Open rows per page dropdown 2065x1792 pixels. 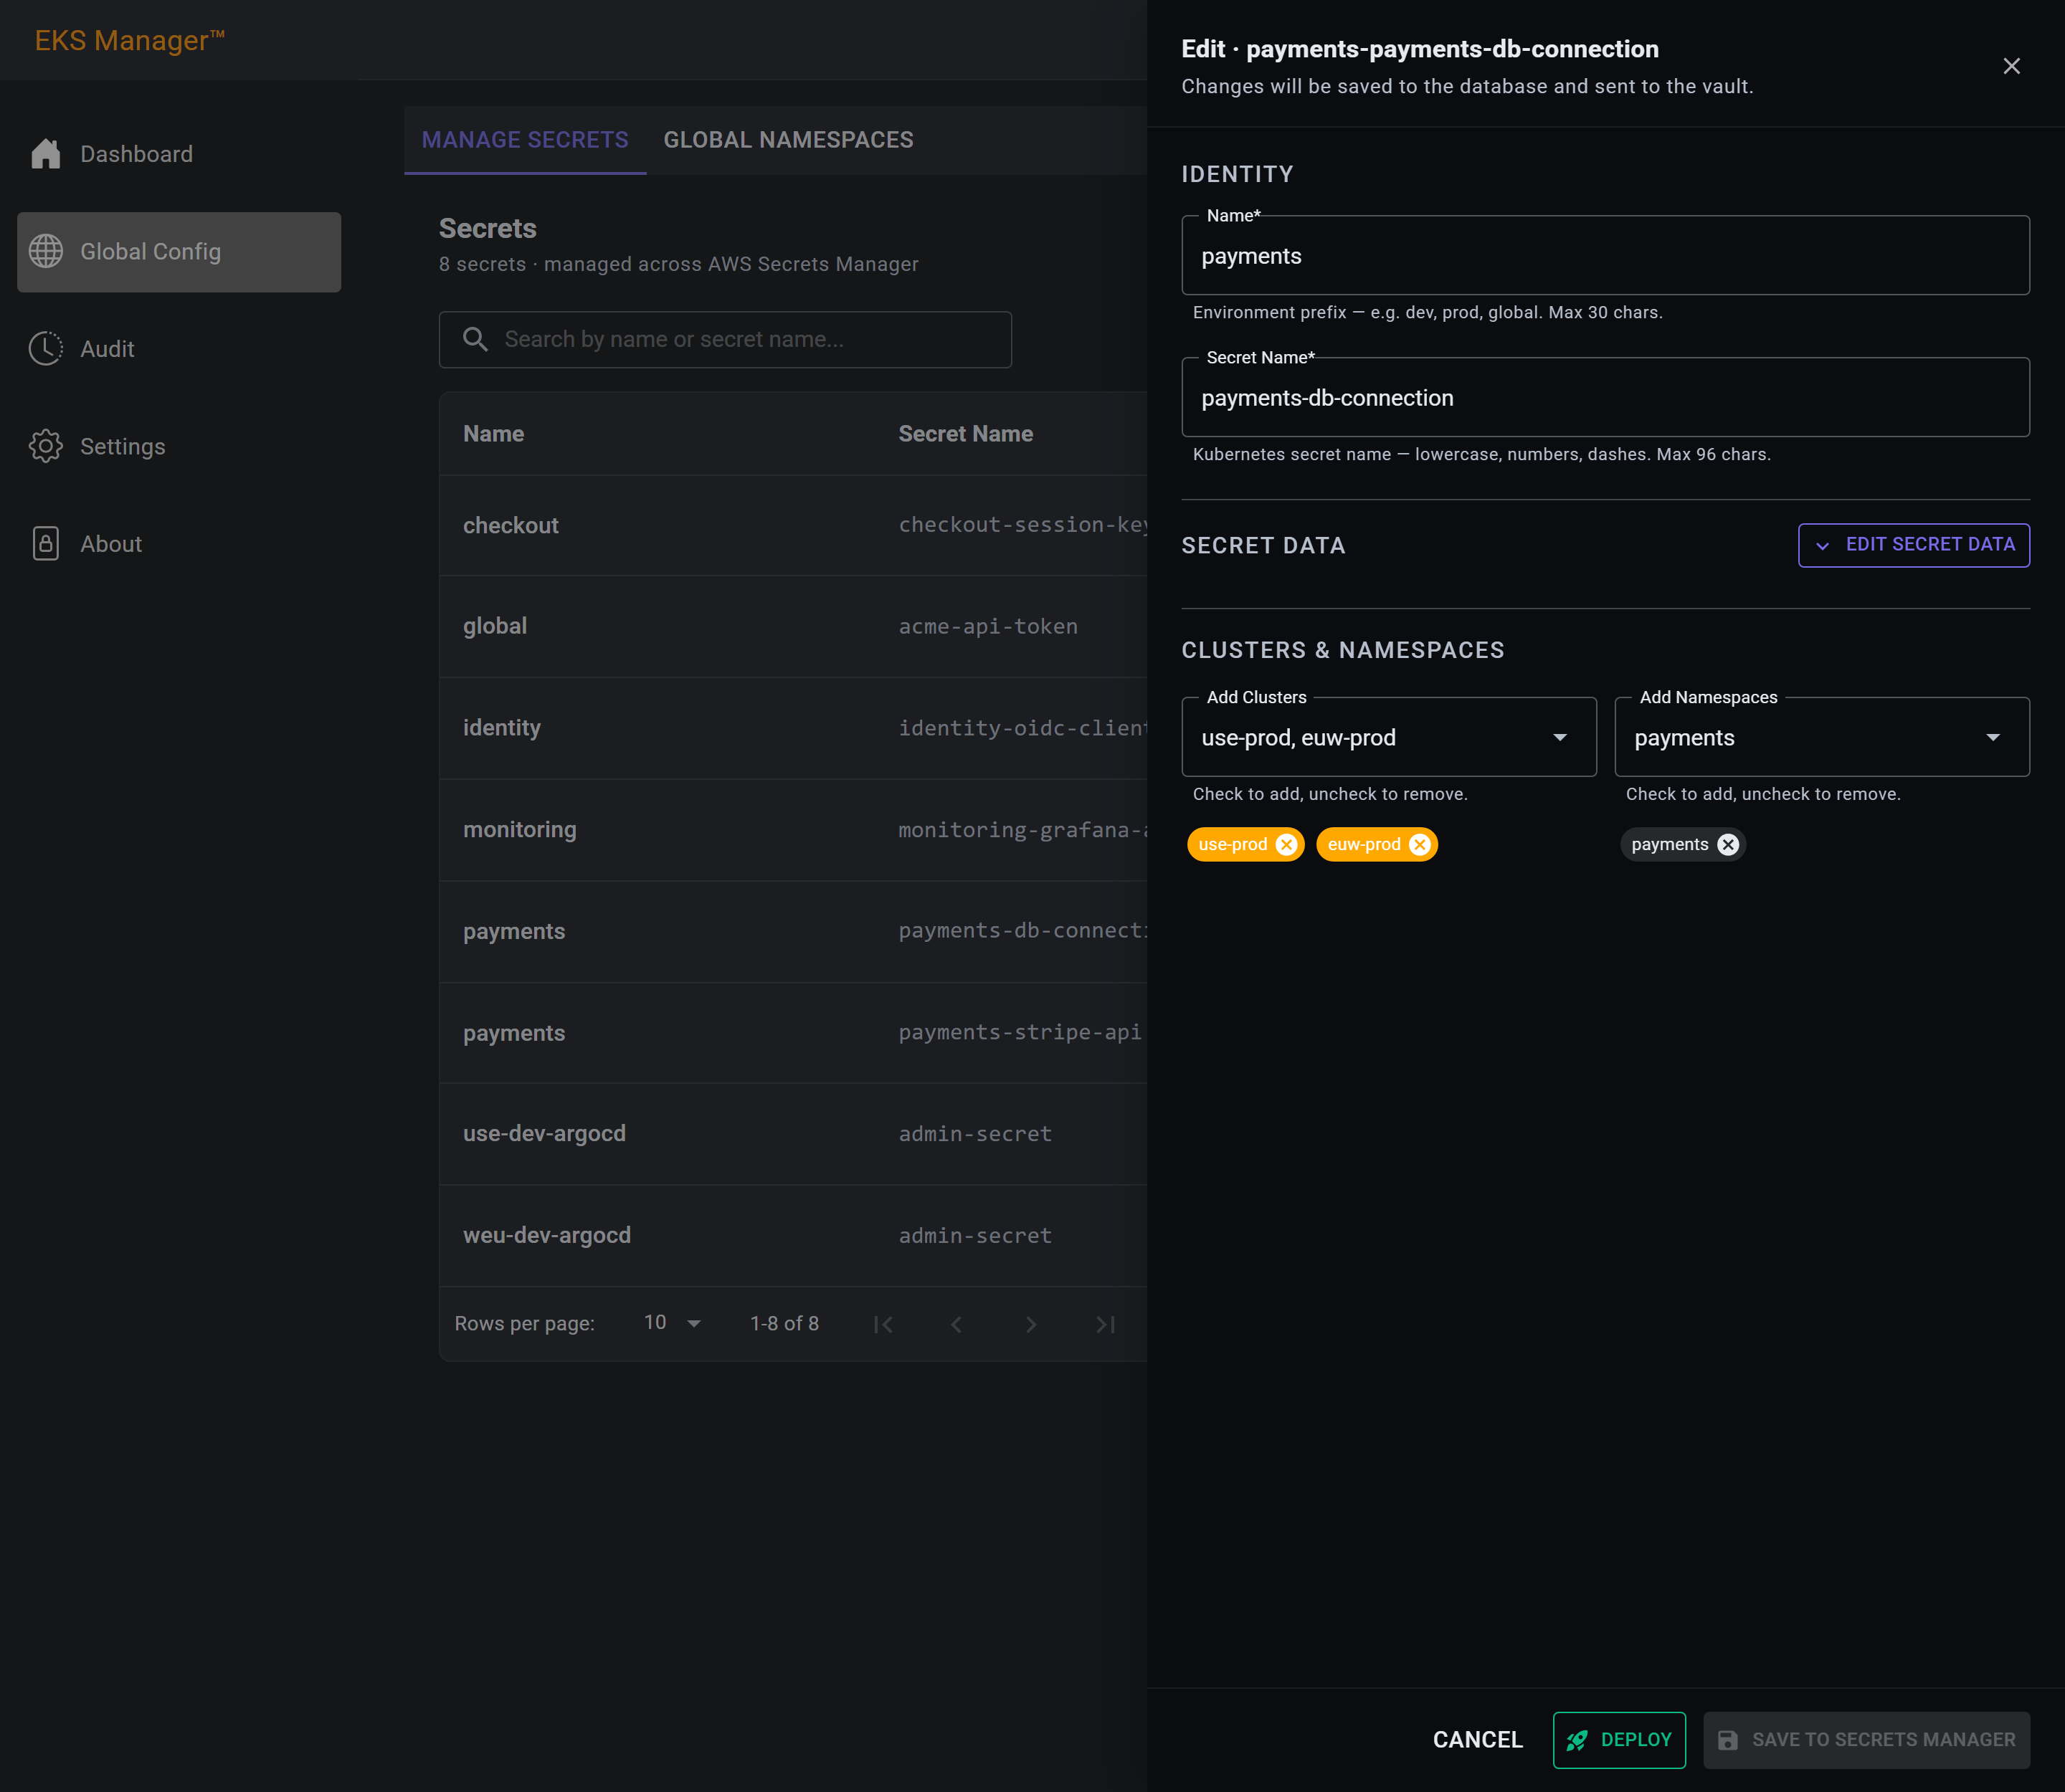point(671,1323)
